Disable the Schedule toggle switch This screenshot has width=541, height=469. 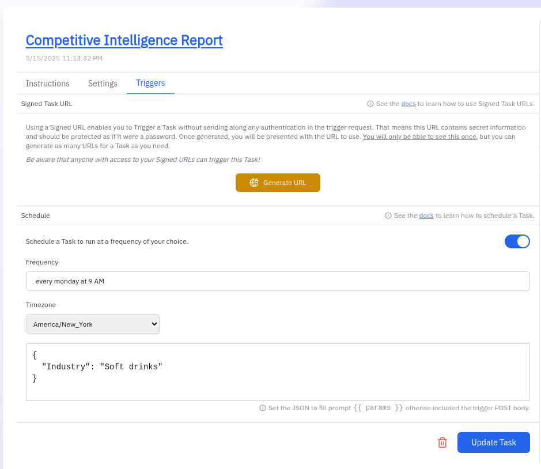tap(517, 241)
